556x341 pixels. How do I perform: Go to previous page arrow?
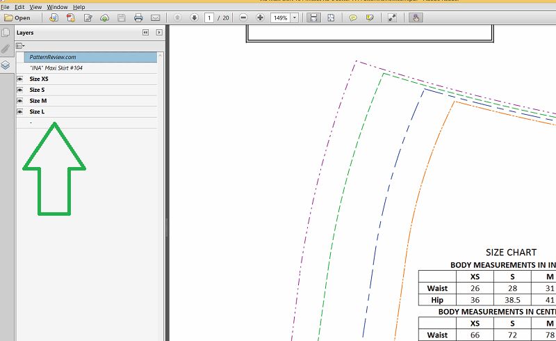tap(177, 17)
